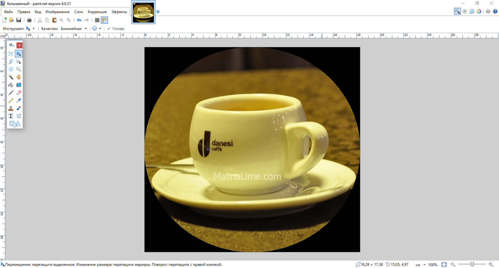Click the Готово finish button

(115, 29)
